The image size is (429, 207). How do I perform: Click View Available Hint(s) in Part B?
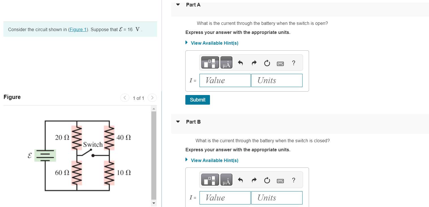pos(214,160)
